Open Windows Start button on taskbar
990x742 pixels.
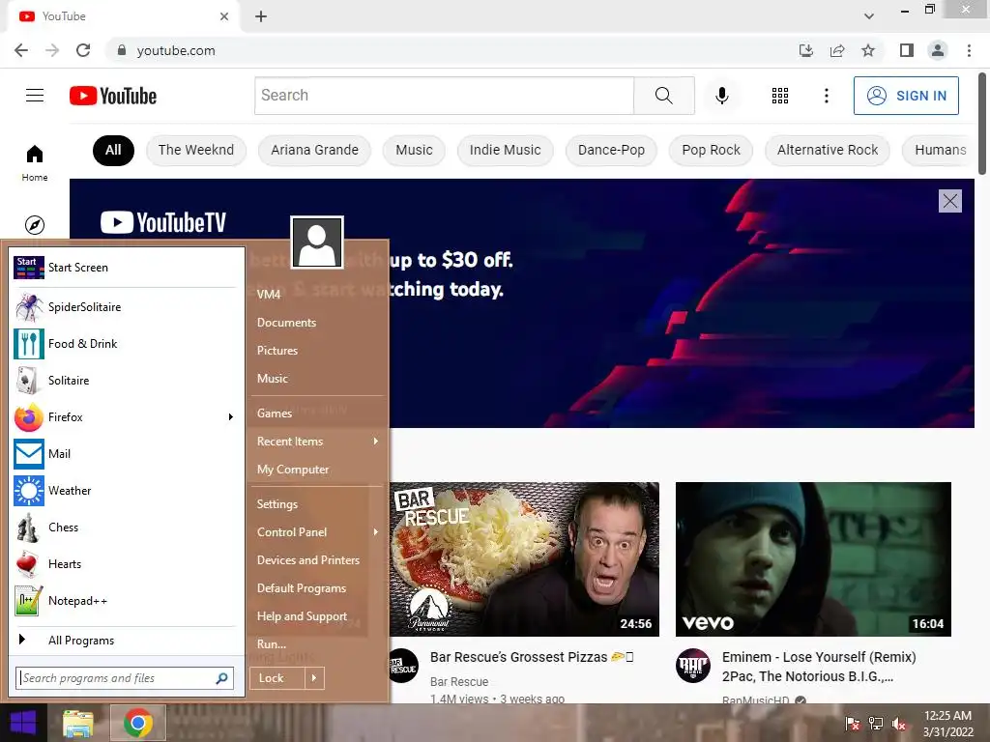[23, 723]
